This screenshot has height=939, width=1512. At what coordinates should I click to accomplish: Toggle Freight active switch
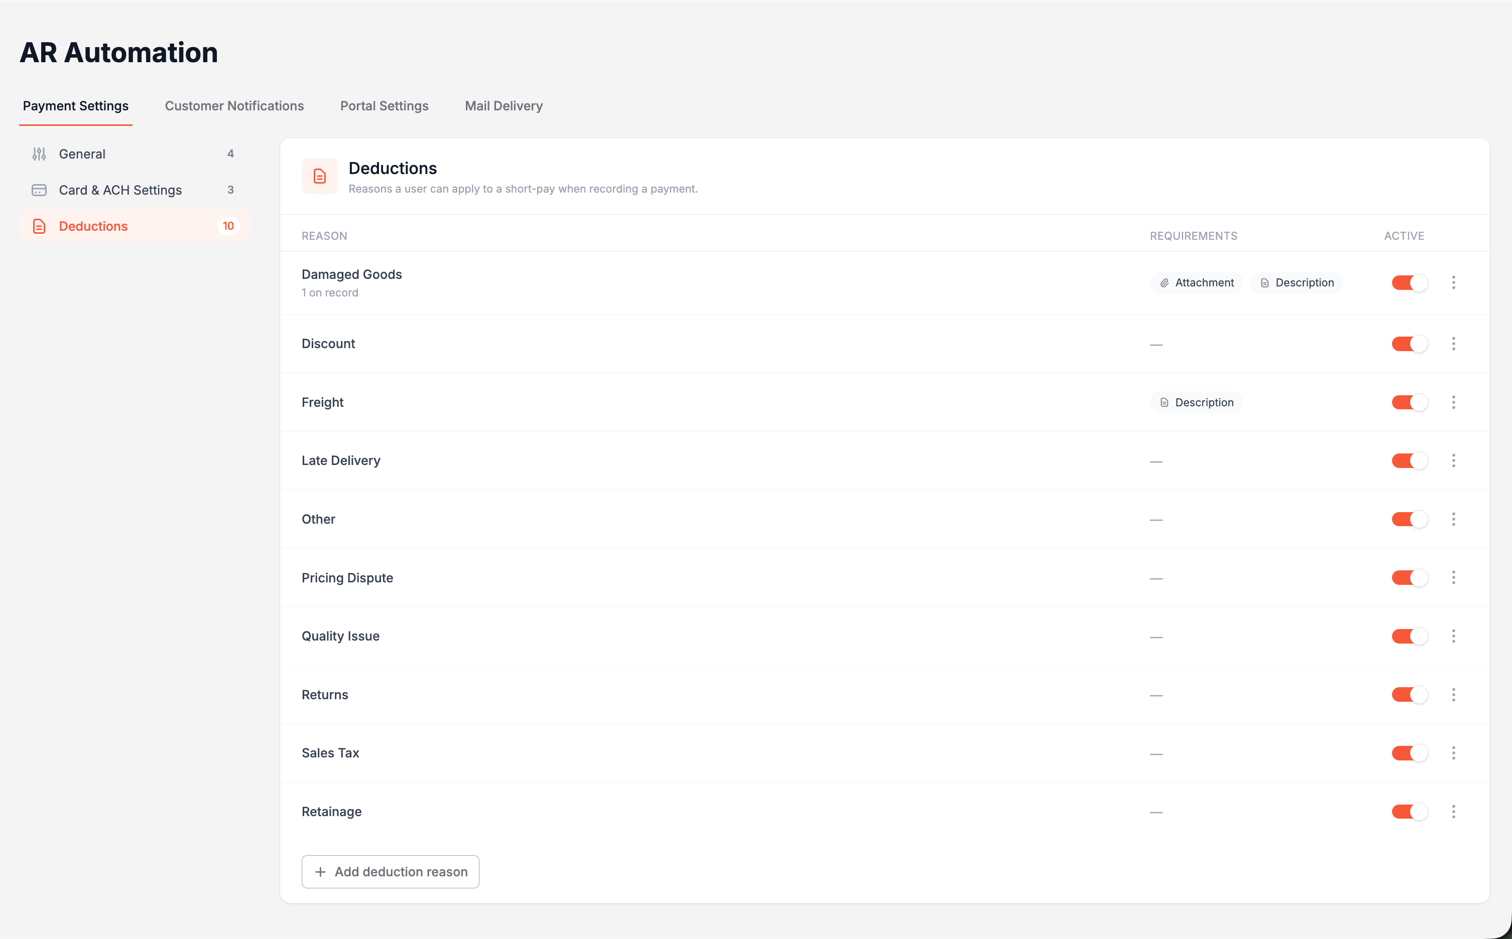tap(1410, 402)
